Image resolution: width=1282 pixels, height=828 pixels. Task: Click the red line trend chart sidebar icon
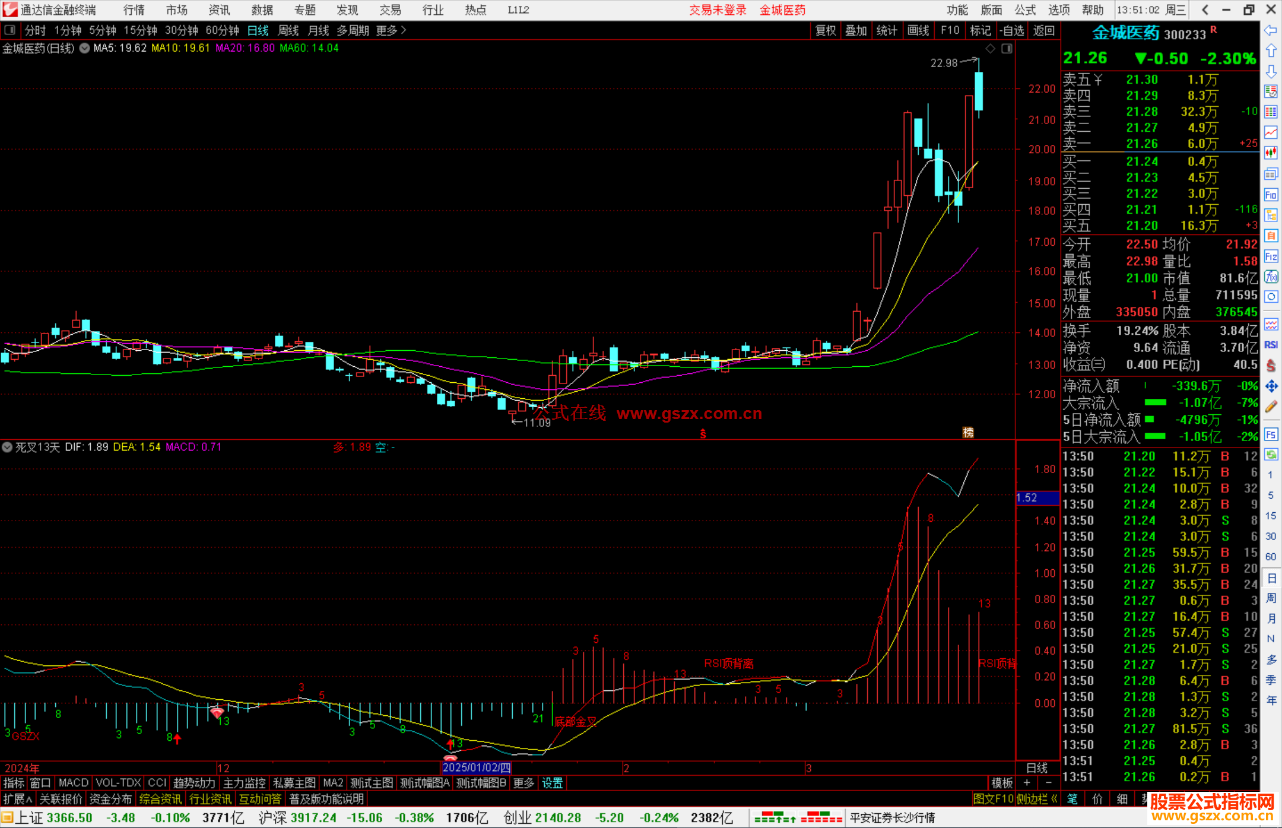(x=1271, y=132)
